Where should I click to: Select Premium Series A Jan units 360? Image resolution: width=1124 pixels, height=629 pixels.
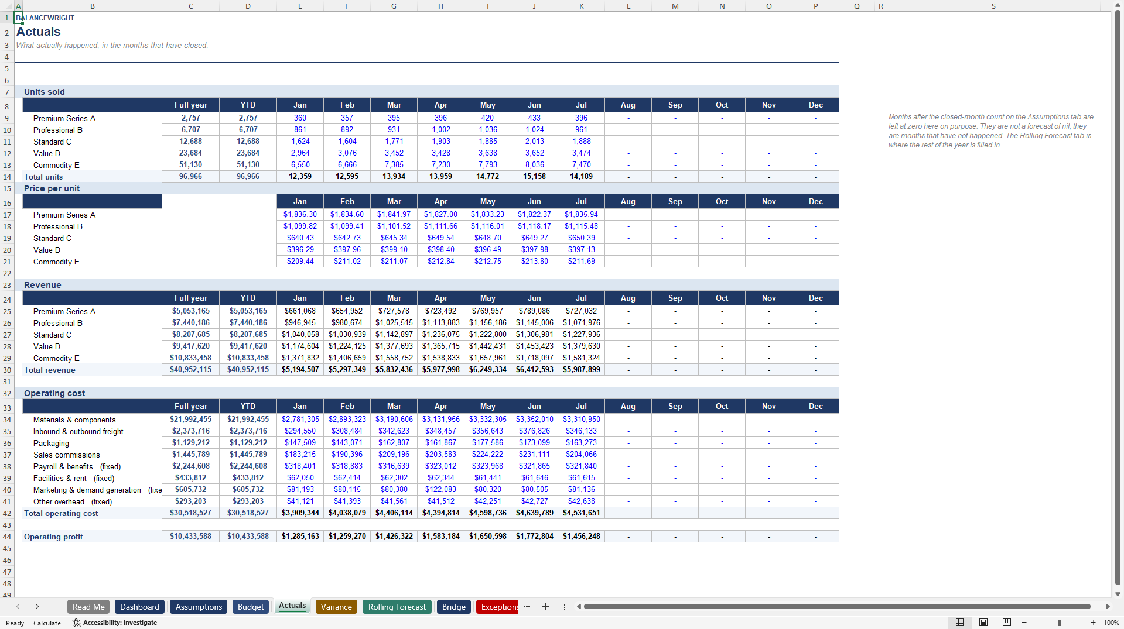[300, 118]
